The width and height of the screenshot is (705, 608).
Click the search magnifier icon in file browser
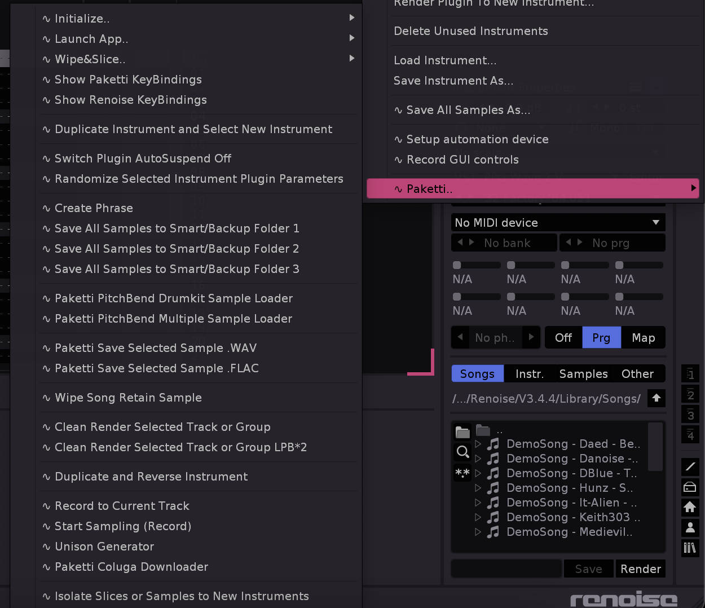pyautogui.click(x=462, y=452)
